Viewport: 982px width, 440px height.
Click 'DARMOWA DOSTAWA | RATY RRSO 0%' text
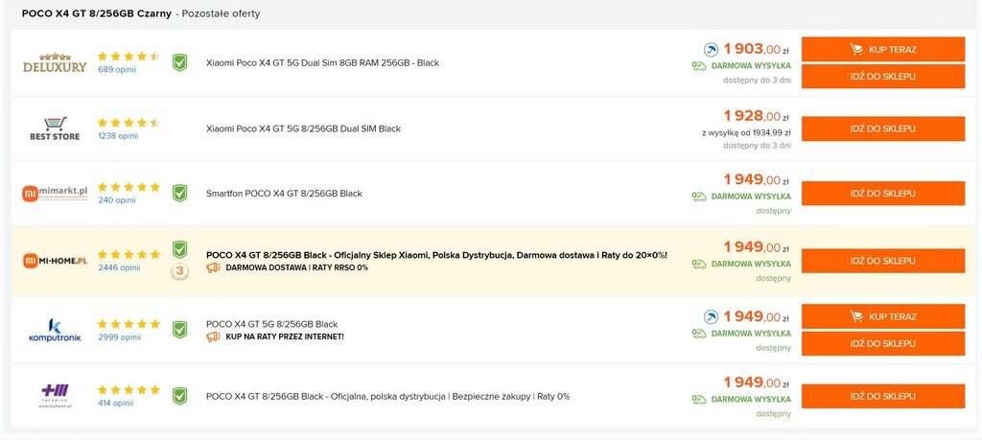[x=297, y=267]
